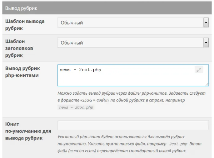The height and width of the screenshot is (158, 214).
Task: Click the Юнит по-умолчанию для вывода рубрик label
Action: (x=28, y=131)
